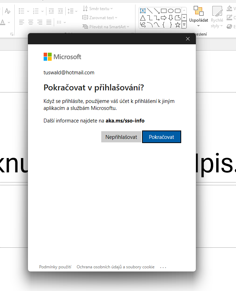This screenshot has height=291, width=236.
Task: Click the increase indent icon
Action: pyautogui.click(x=60, y=11)
